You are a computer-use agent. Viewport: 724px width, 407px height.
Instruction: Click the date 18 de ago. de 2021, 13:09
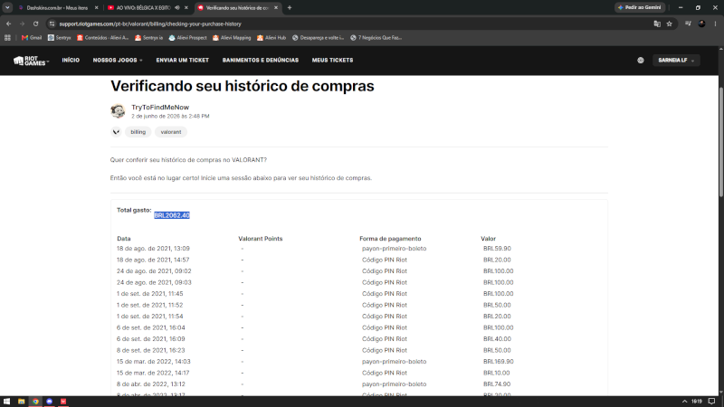click(153, 248)
